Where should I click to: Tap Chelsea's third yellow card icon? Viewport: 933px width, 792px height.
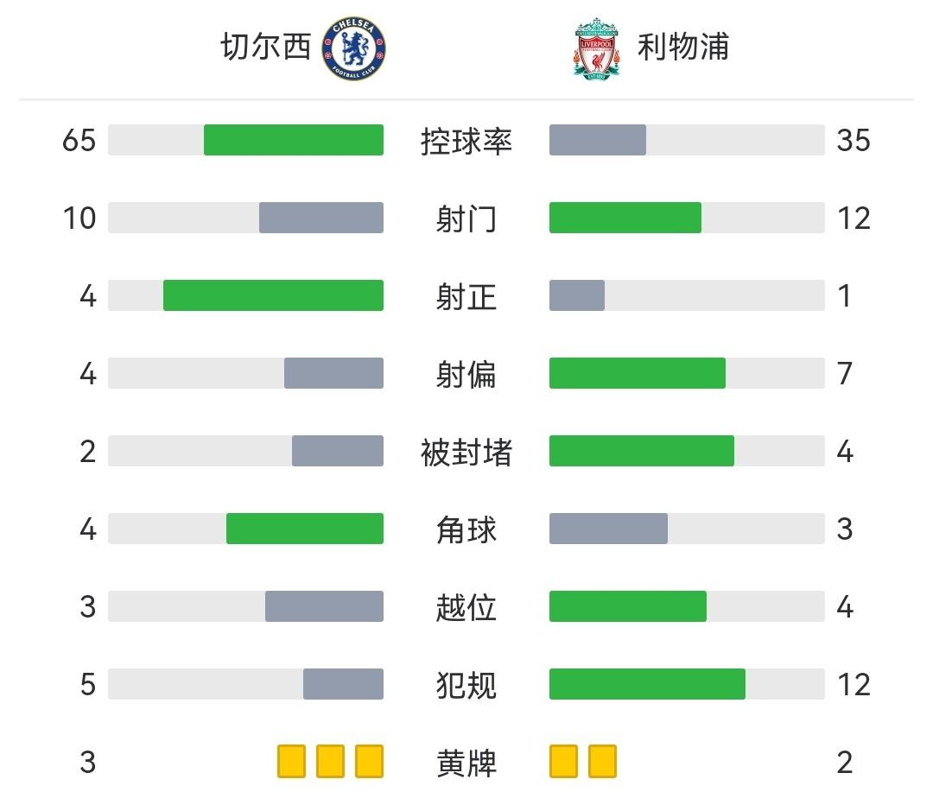(x=370, y=762)
